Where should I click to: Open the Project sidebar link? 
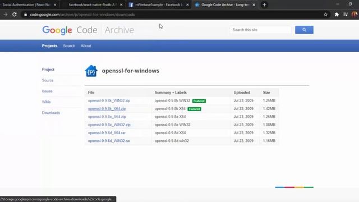click(x=48, y=70)
